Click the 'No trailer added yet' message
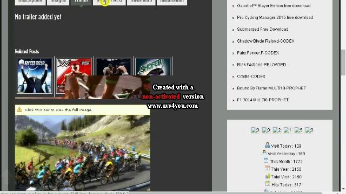The image size is (346, 194). tap(38, 17)
